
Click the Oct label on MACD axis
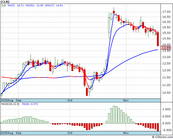click(70, 133)
